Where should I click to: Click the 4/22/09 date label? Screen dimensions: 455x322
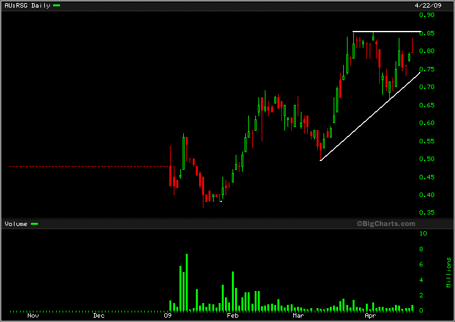point(428,6)
